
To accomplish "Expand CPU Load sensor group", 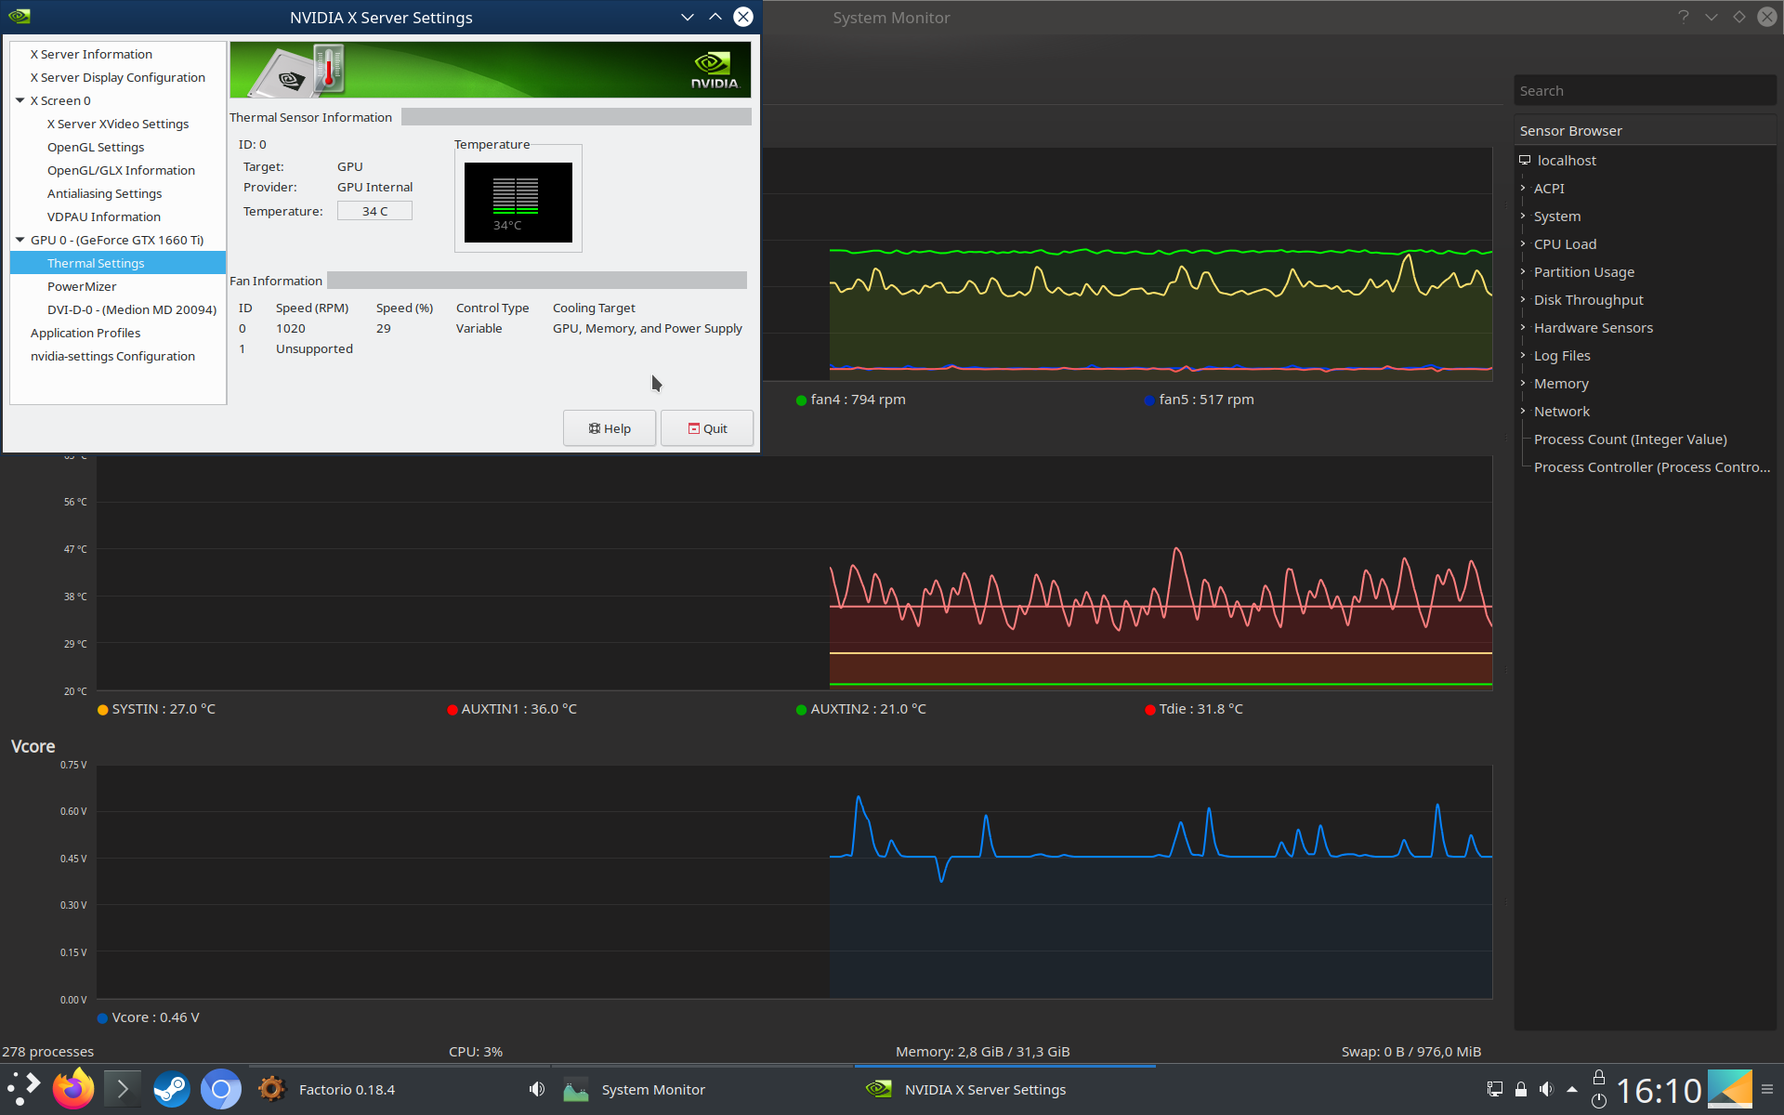I will coord(1523,243).
